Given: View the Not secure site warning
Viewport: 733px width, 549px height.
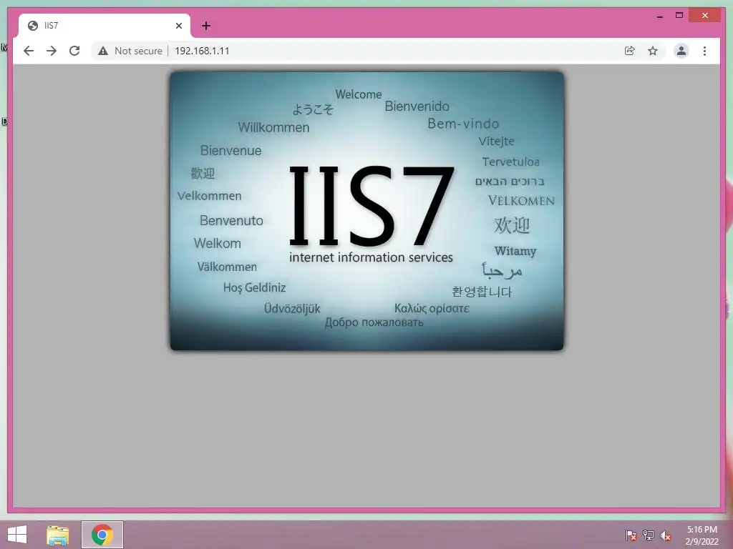Looking at the screenshot, I should tap(130, 51).
